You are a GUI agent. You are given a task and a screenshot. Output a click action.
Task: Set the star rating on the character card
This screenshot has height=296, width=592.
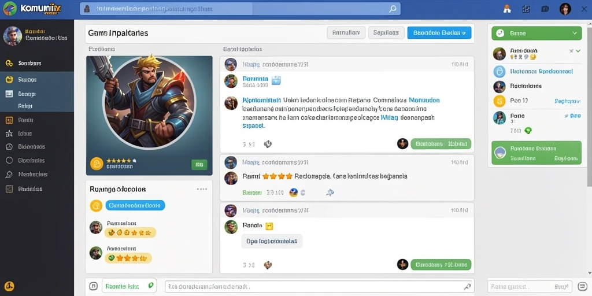click(121, 161)
